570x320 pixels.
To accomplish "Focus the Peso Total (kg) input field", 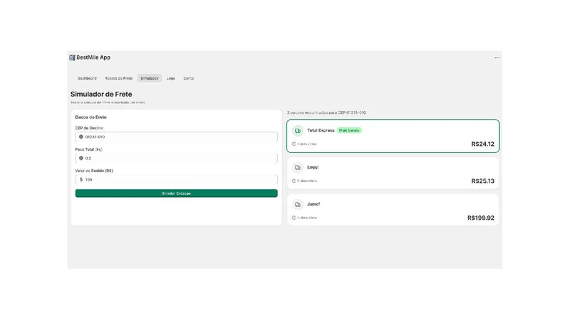I will pyautogui.click(x=176, y=158).
